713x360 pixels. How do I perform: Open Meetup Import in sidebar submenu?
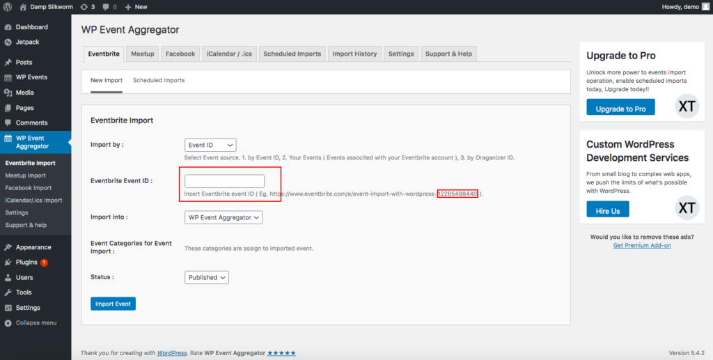pyautogui.click(x=26, y=175)
